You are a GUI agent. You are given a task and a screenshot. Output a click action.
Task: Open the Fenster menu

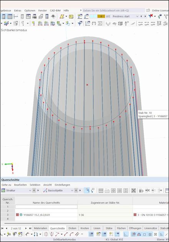[43, 11]
